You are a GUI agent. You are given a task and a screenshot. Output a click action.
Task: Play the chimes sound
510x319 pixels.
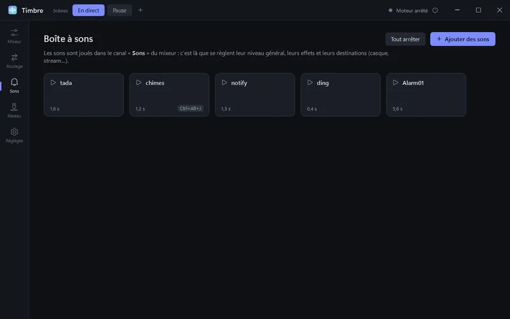(139, 83)
